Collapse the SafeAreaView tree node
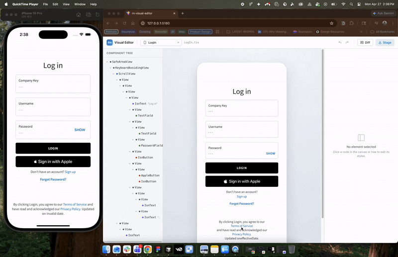 click(x=107, y=62)
